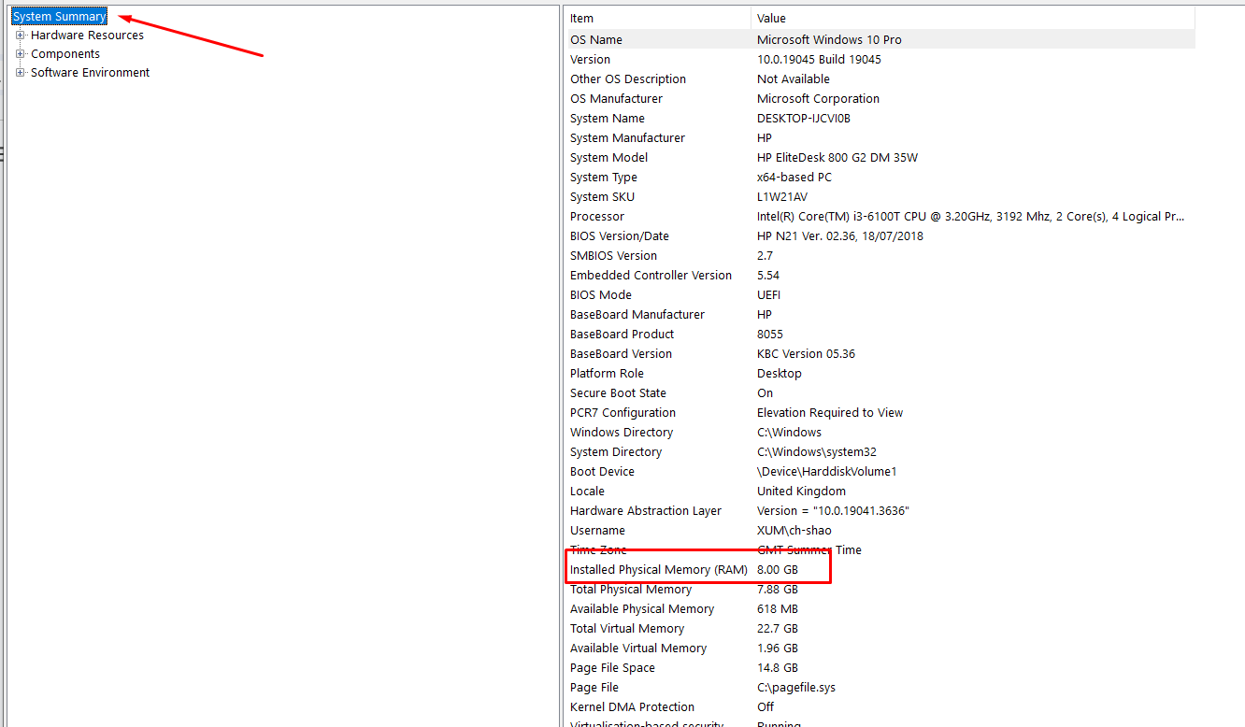Click the Secure Boot State row
The width and height of the screenshot is (1245, 727).
click(x=618, y=393)
